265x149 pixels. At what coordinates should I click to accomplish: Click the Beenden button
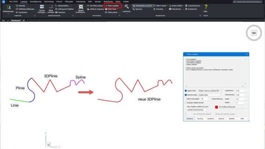[232, 119]
